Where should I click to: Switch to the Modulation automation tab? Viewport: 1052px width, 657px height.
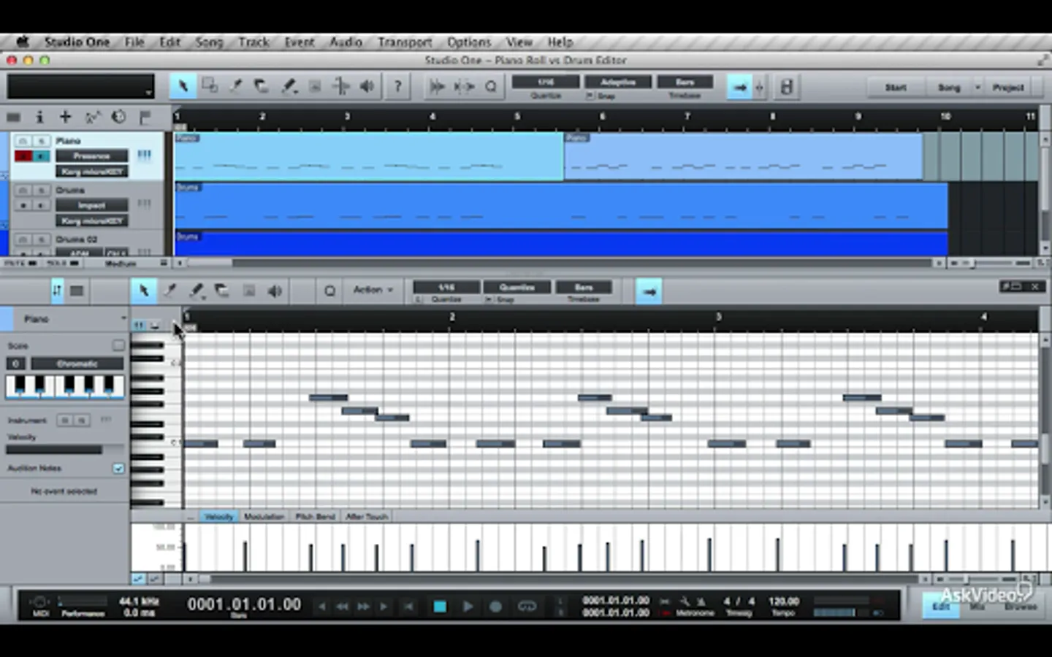coord(264,517)
